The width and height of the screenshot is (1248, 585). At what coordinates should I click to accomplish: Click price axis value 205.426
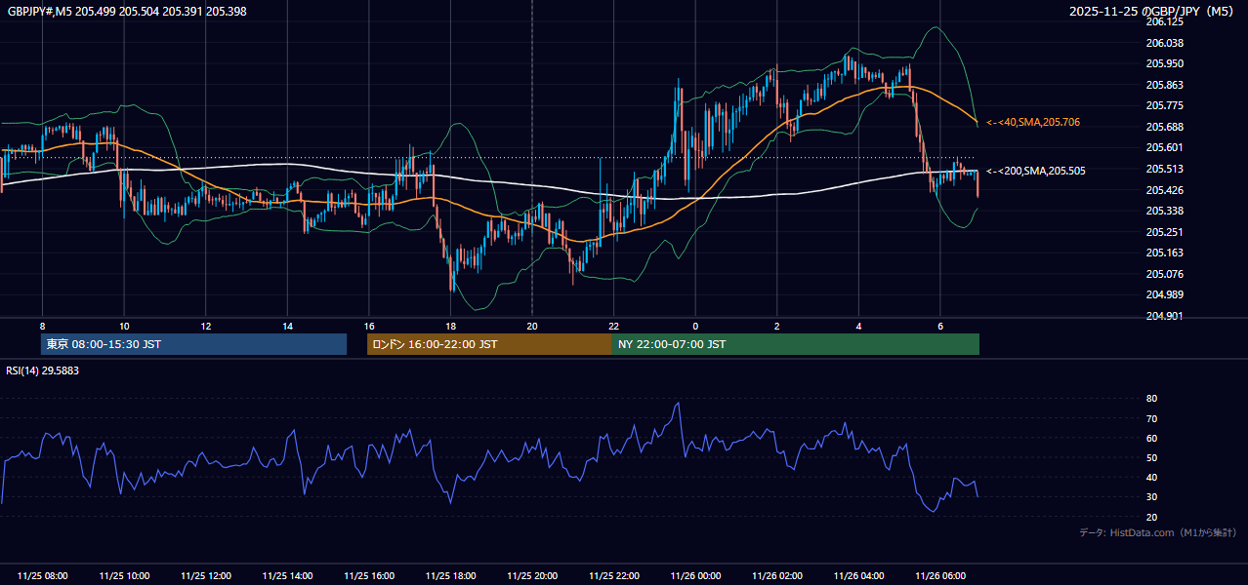point(1164,190)
